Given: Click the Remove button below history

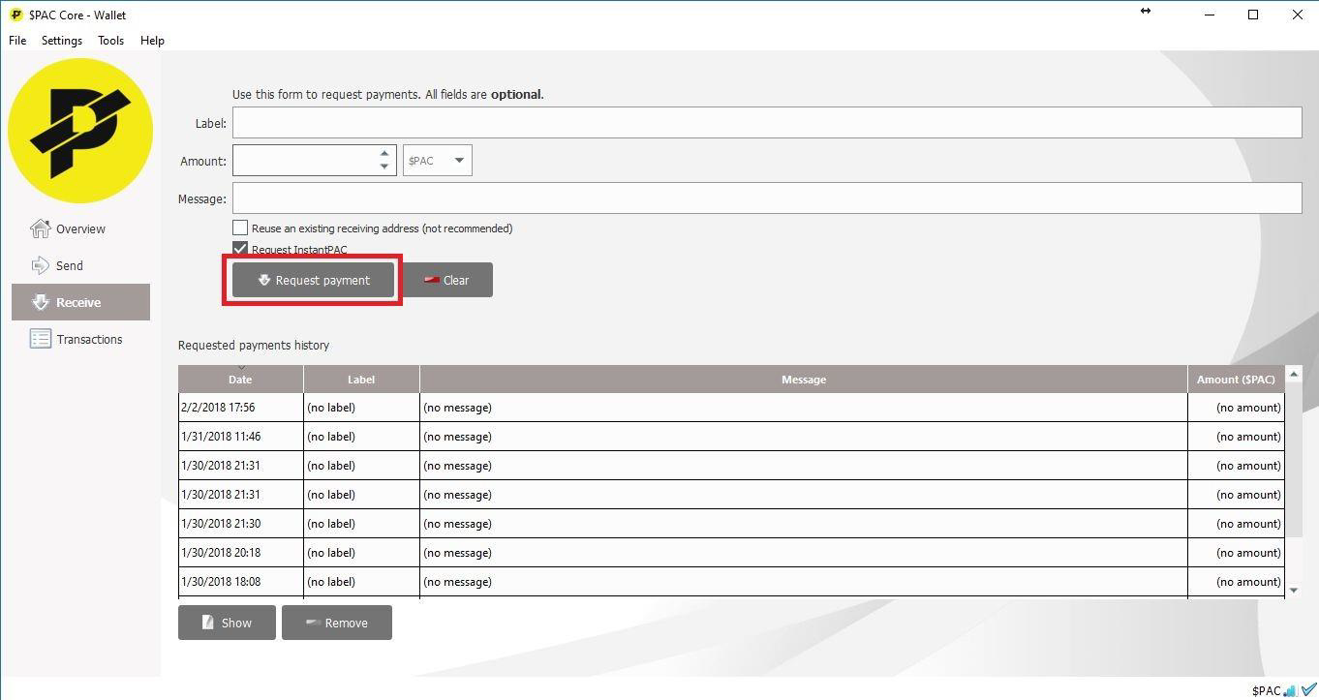Looking at the screenshot, I should point(337,623).
